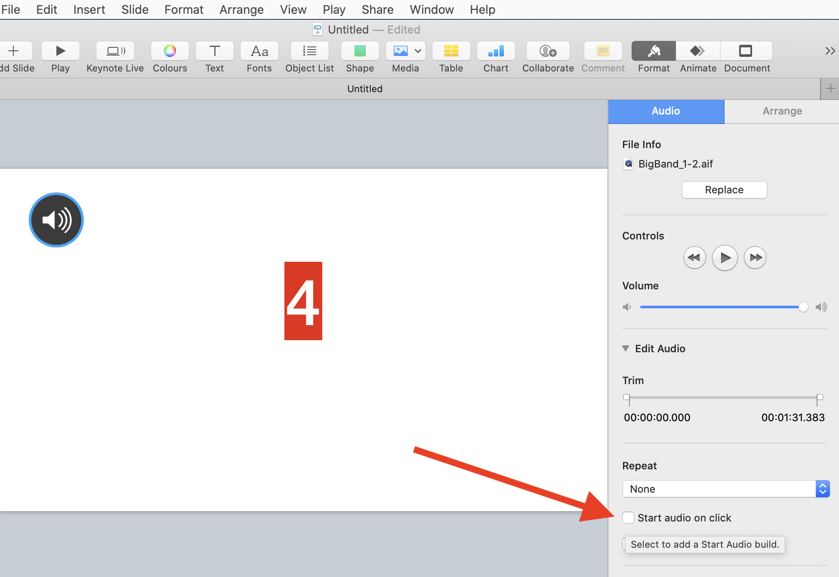Switch to the Arrange tab
The image size is (839, 577).
pyautogui.click(x=782, y=111)
